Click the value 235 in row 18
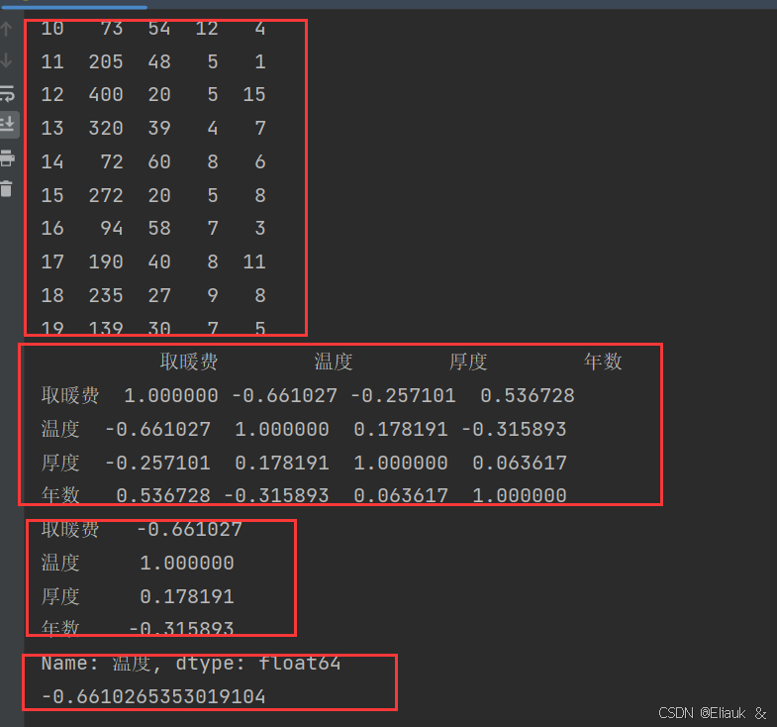The image size is (777, 727). coord(106,295)
